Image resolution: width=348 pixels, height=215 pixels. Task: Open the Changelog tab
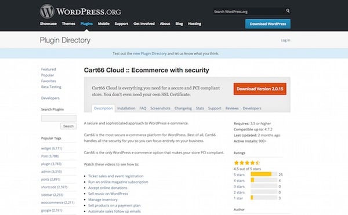tap(183, 108)
